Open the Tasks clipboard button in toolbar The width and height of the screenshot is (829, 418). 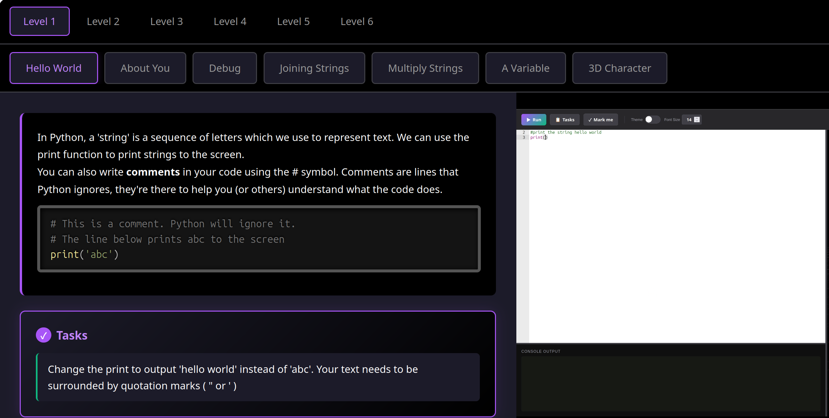(x=564, y=120)
